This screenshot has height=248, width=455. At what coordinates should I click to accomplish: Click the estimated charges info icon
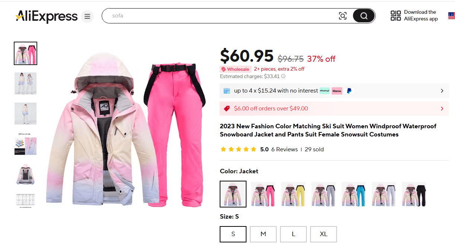click(x=283, y=76)
